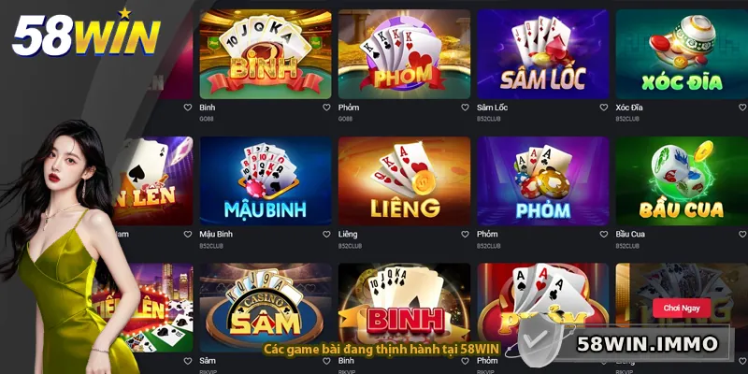Click heart icon next to Mậu Binh
Screen dimensions: 748x374
click(x=326, y=235)
